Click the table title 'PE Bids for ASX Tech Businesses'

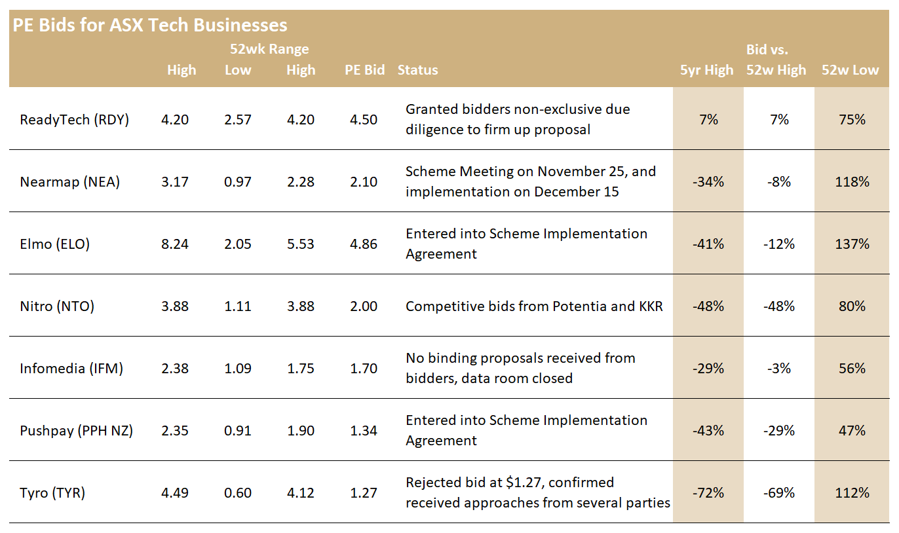tap(149, 26)
